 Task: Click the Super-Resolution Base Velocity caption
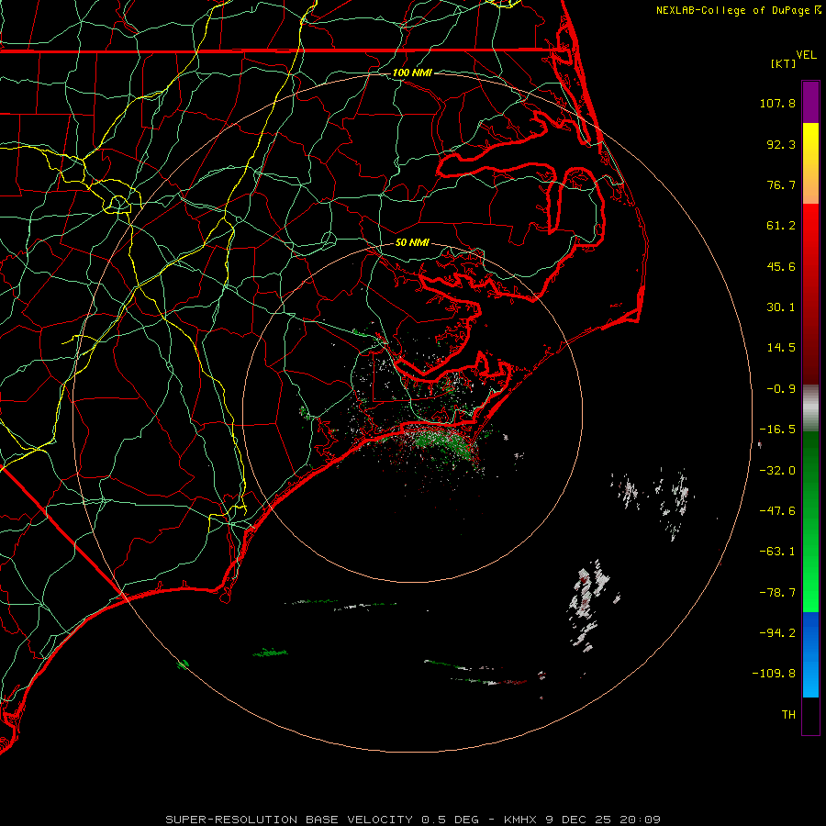413,820
